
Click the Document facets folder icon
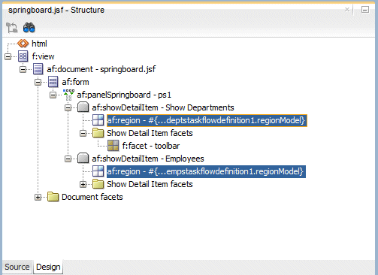[x=53, y=197]
